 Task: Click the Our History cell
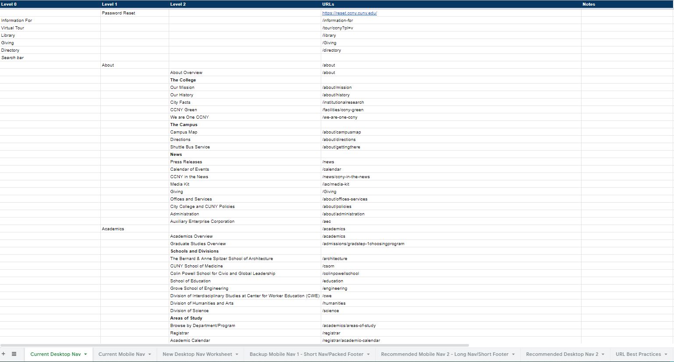click(x=245, y=95)
